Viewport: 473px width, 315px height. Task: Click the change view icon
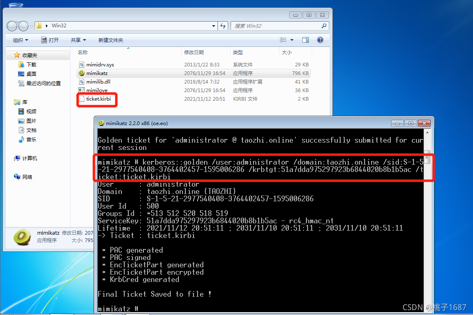(x=283, y=40)
